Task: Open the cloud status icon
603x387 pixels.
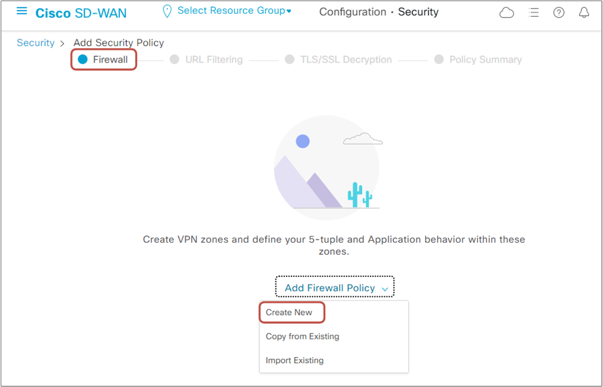Action: point(506,12)
